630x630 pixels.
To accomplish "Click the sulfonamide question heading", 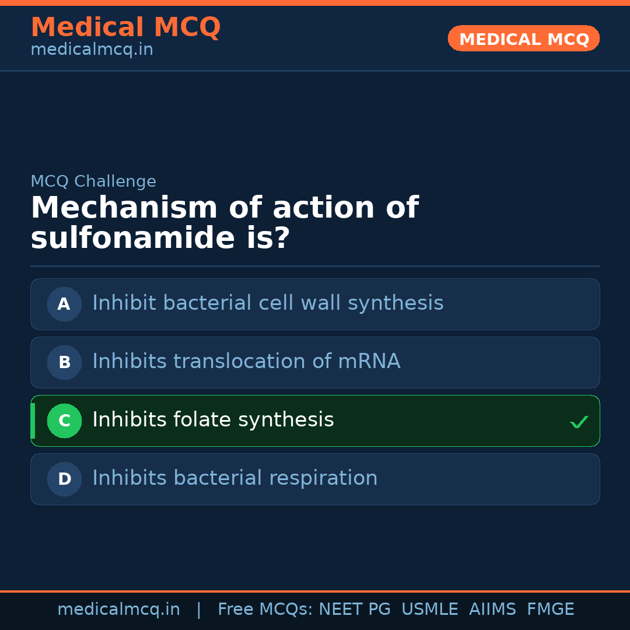I will click(225, 223).
